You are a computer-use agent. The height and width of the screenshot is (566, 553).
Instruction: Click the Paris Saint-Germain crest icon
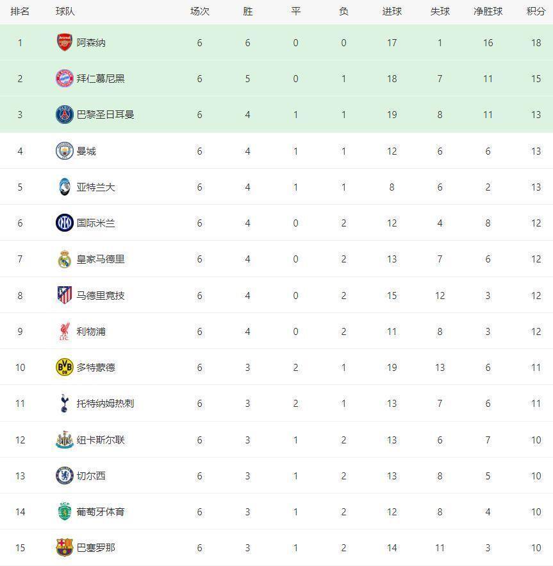(x=64, y=114)
